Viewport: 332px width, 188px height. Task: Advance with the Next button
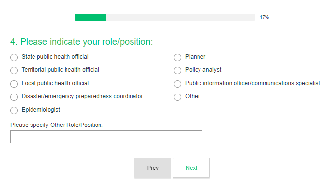tap(192, 168)
